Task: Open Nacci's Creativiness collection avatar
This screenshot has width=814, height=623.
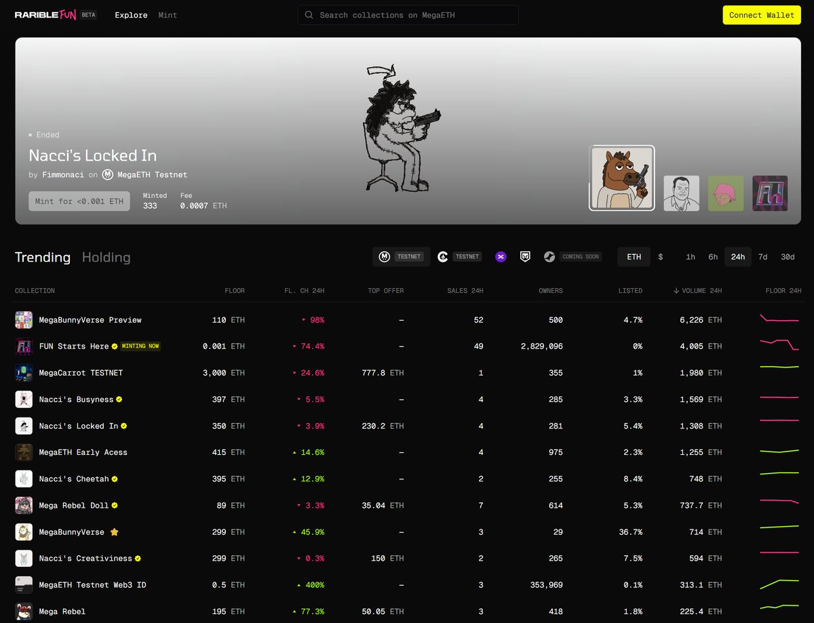Action: [24, 559]
